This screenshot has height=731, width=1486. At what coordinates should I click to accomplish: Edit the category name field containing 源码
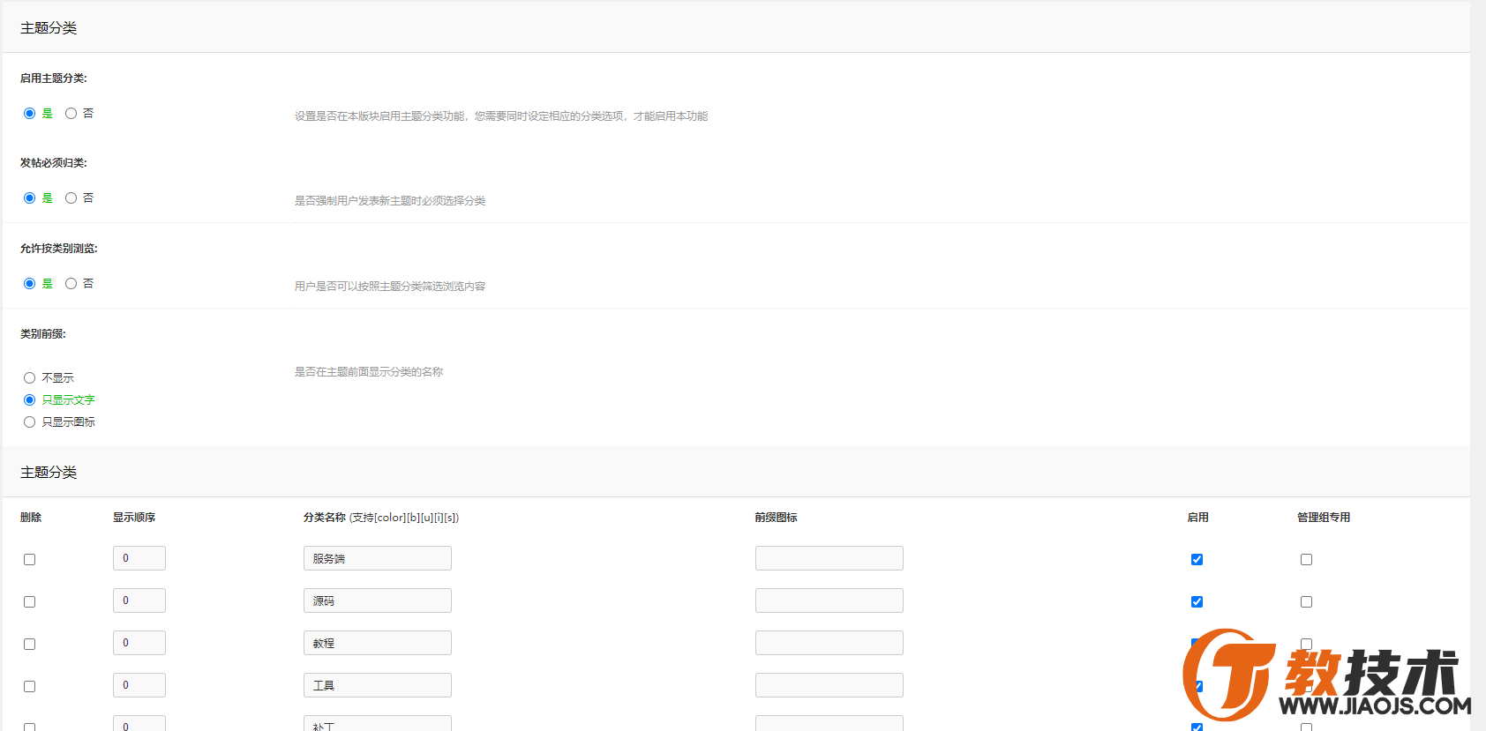click(x=378, y=600)
